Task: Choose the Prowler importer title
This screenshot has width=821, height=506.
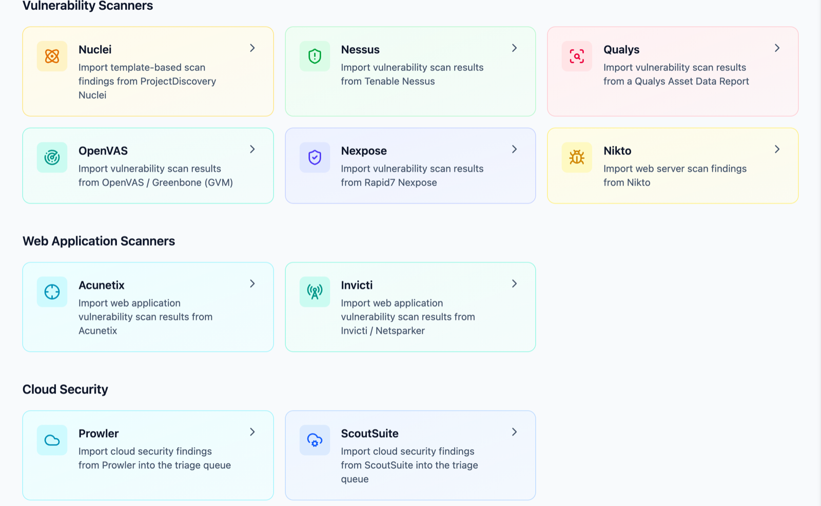Action: 99,433
